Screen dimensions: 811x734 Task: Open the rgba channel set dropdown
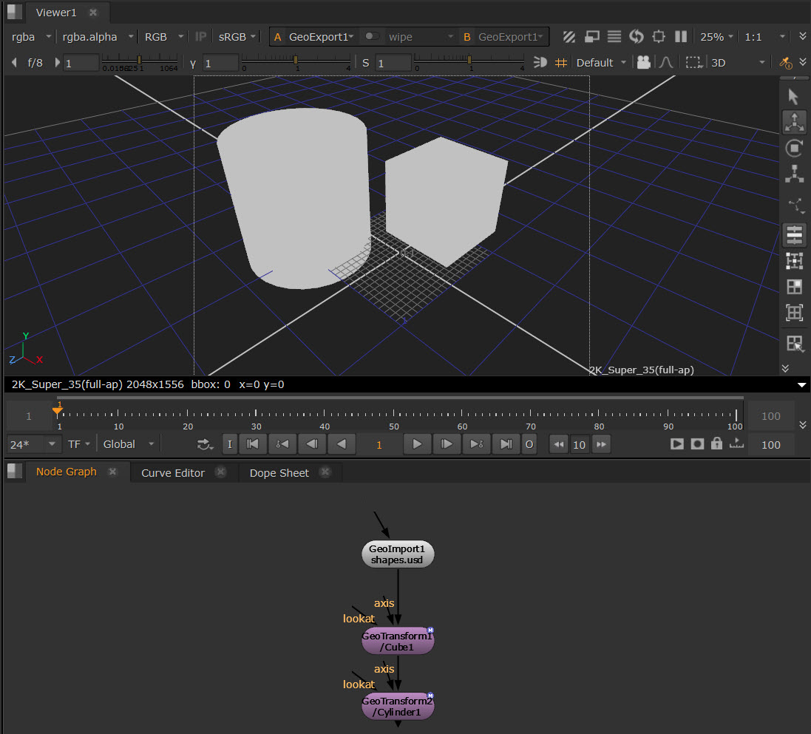point(32,37)
